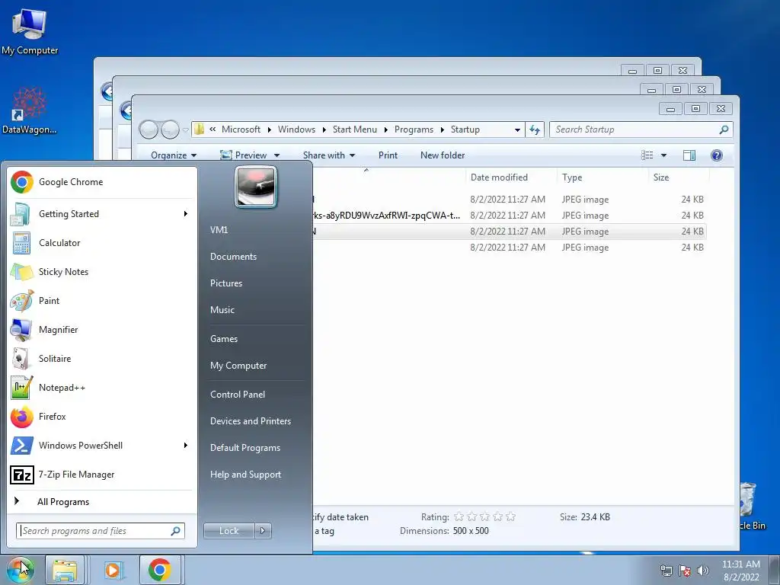Open view options dropdown arrow
This screenshot has height=585, width=780.
click(663, 155)
